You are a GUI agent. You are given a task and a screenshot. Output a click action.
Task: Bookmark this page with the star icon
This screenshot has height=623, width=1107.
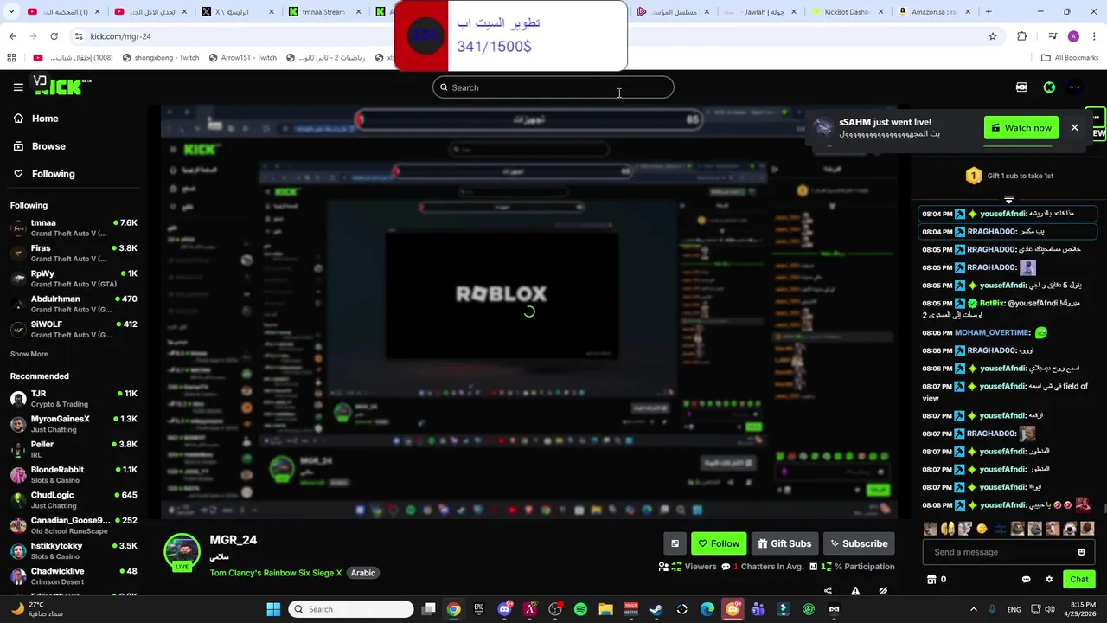pyautogui.click(x=993, y=36)
